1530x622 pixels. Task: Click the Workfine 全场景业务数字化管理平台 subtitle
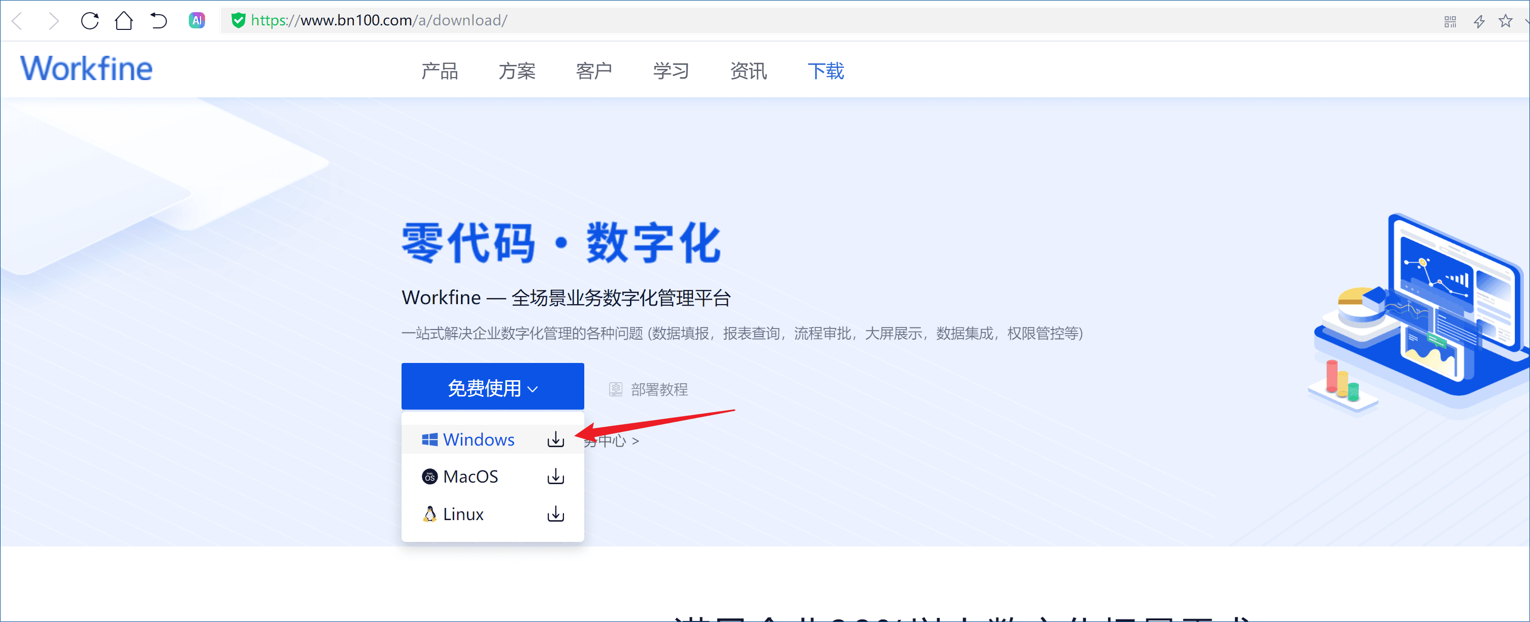click(566, 298)
